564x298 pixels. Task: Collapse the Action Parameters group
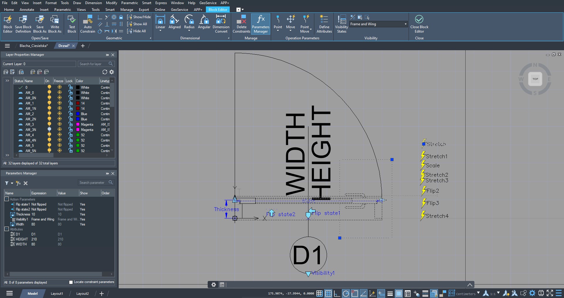[x=6, y=199]
